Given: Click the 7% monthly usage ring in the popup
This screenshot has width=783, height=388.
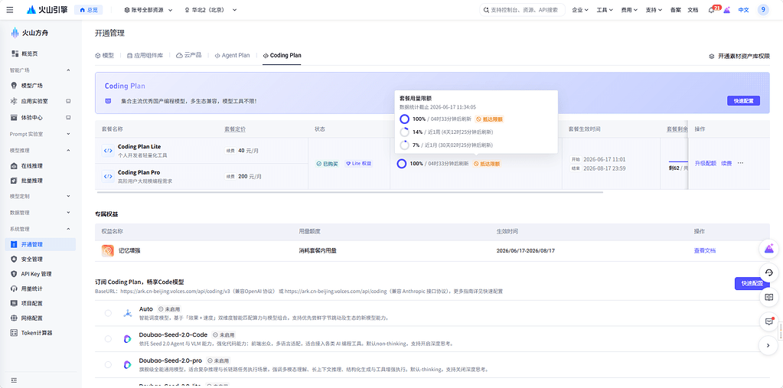Looking at the screenshot, I should click(x=404, y=145).
